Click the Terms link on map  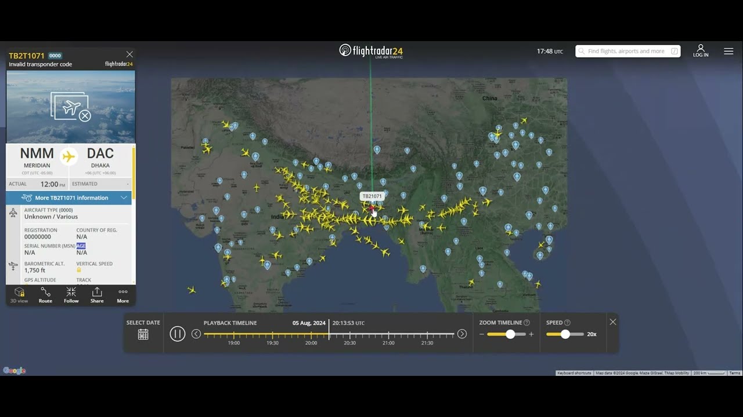[735, 373]
